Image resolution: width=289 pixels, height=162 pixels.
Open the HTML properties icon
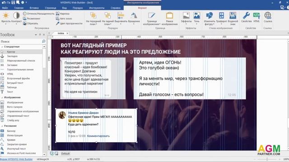(256, 17)
